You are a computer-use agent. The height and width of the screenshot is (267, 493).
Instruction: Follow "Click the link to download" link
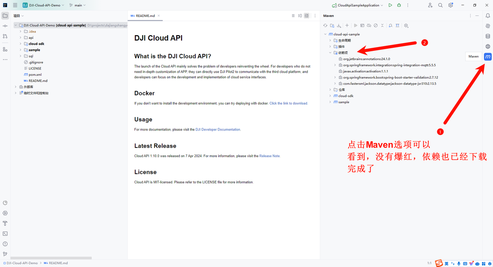pos(288,103)
